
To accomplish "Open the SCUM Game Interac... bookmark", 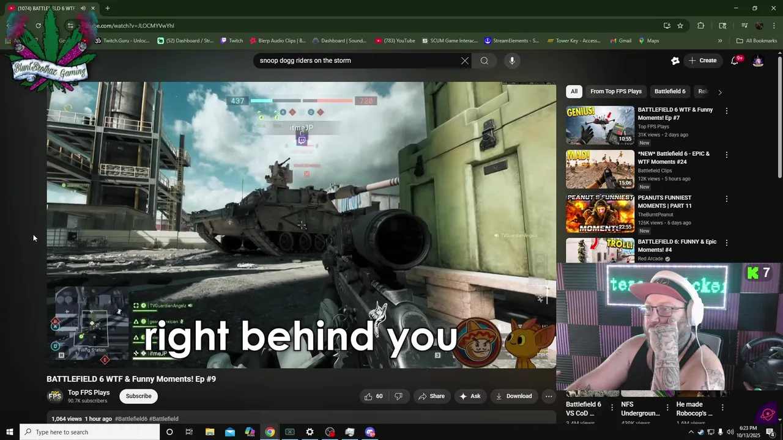I will pos(449,41).
